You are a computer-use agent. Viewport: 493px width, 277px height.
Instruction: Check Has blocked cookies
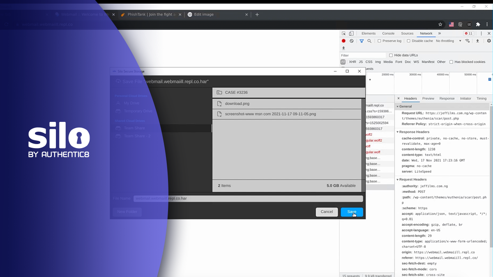[451, 62]
